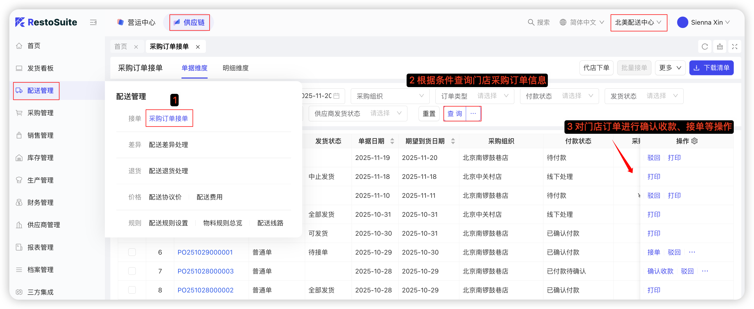Sort by 单据日期 column arrows
Viewport: 754px width, 309px height.
click(392, 141)
